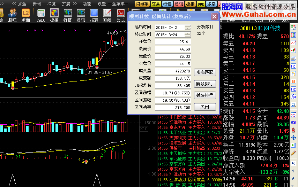Show the RSI indicator from sidebar
The height and width of the screenshot is (187, 298).
[293, 122]
